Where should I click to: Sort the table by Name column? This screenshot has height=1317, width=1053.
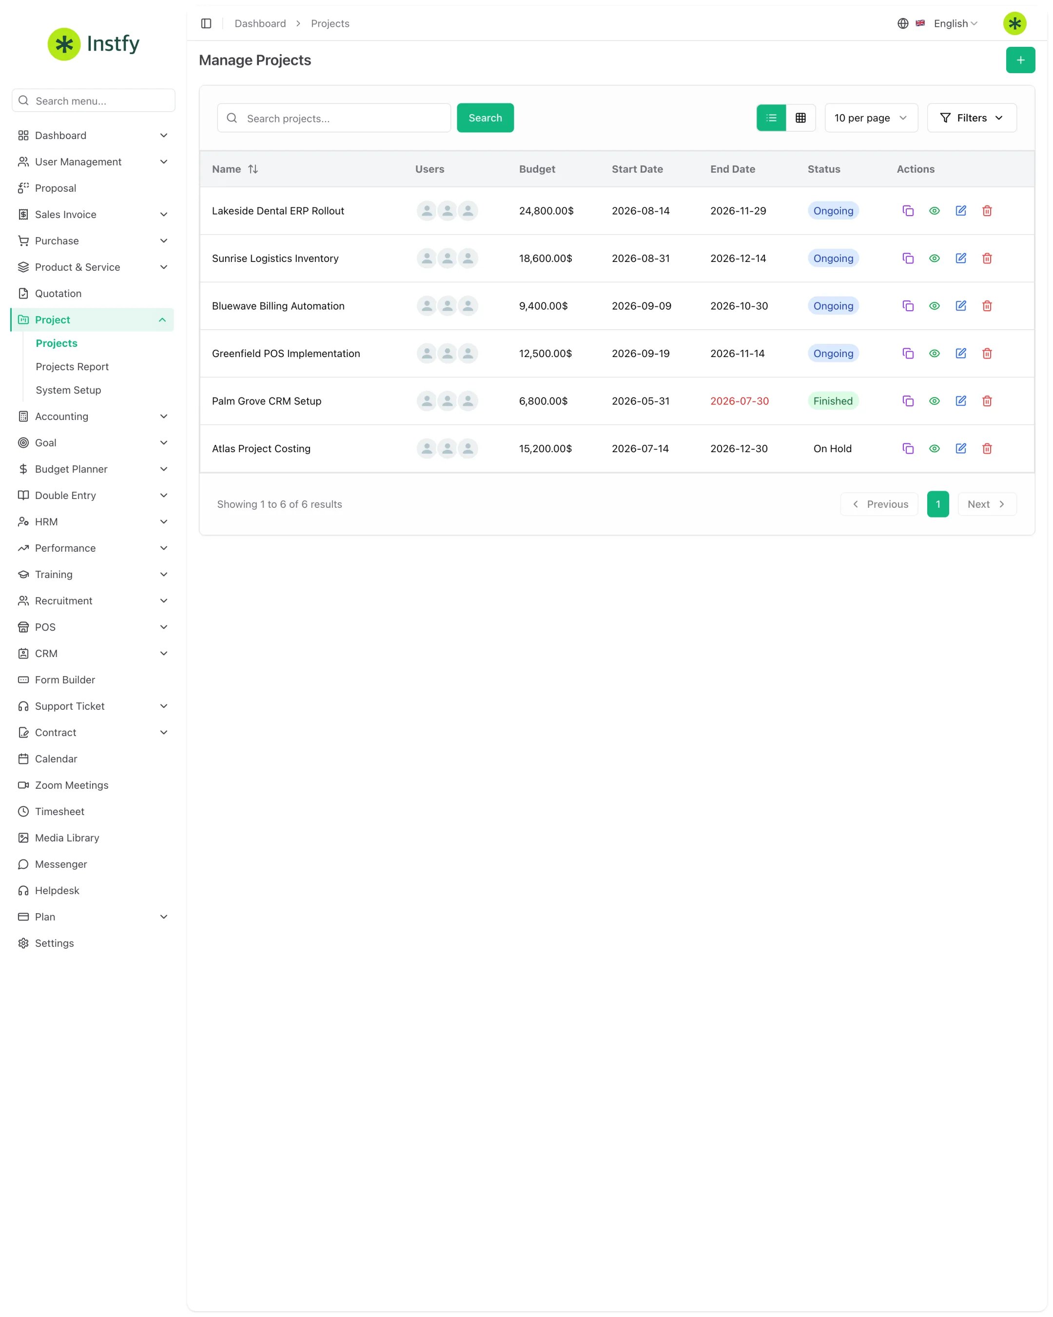coord(235,169)
